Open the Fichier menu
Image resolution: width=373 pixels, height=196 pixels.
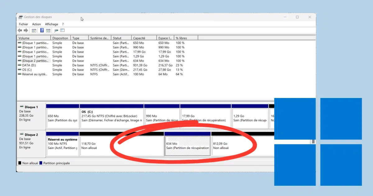pyautogui.click(x=23, y=24)
